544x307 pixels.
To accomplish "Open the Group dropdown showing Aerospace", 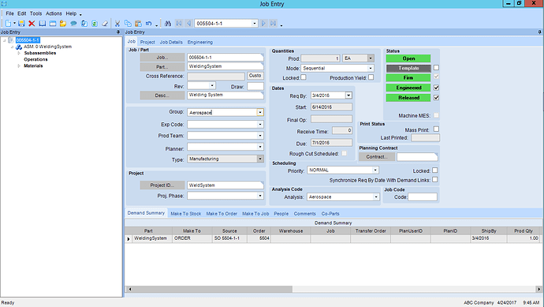I will click(x=260, y=112).
